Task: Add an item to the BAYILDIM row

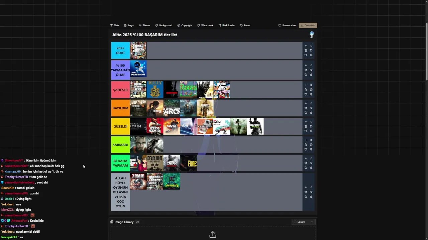Action: [306, 103]
